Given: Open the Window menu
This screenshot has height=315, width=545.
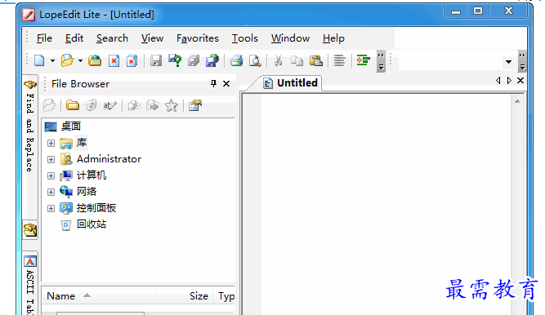Looking at the screenshot, I should pos(290,38).
